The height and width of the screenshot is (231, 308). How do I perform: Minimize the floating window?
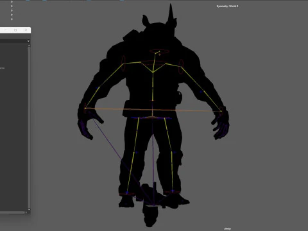6,30
